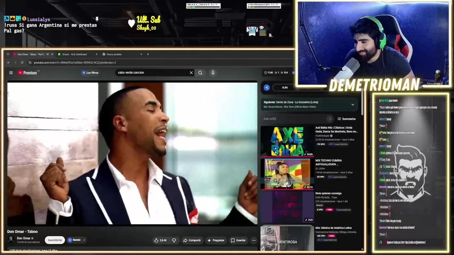Activate voice search microphone icon
The height and width of the screenshot is (255, 454).
coord(213,73)
